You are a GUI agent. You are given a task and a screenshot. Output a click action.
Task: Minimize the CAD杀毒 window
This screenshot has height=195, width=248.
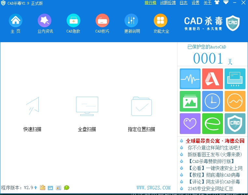click(x=235, y=3)
